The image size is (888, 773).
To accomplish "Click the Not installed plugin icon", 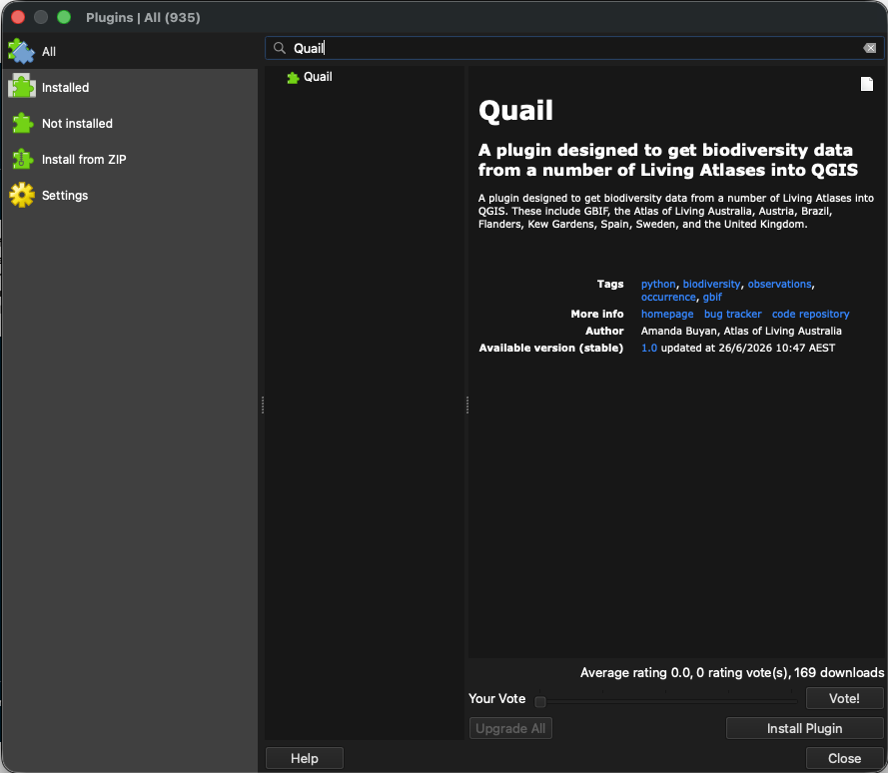I will [22, 123].
